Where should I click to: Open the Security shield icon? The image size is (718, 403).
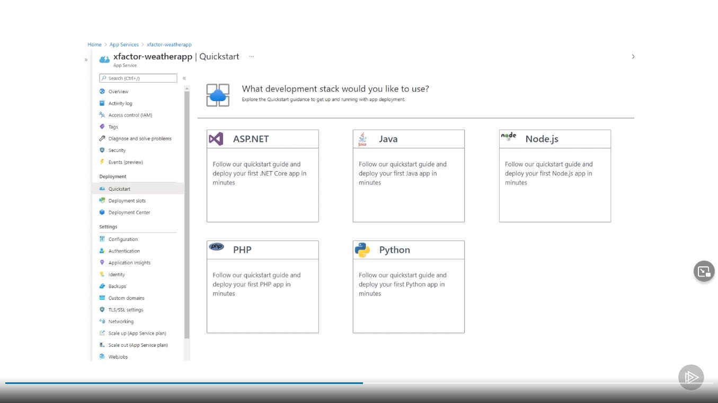click(x=102, y=150)
